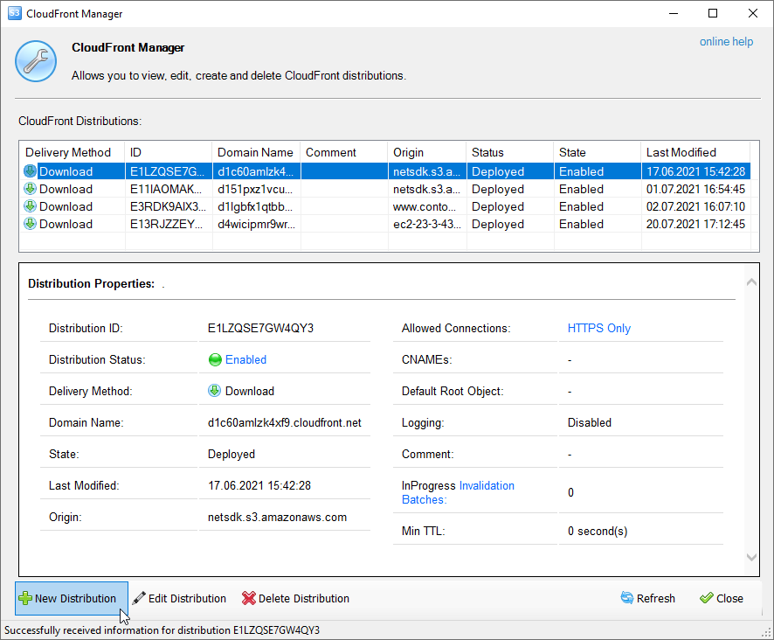Minimize the CloudFront Manager window
774x640 pixels.
[674, 13]
